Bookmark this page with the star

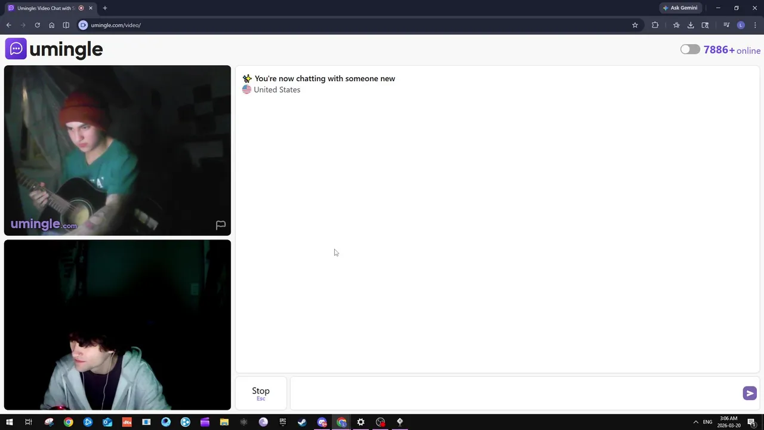[x=635, y=25]
